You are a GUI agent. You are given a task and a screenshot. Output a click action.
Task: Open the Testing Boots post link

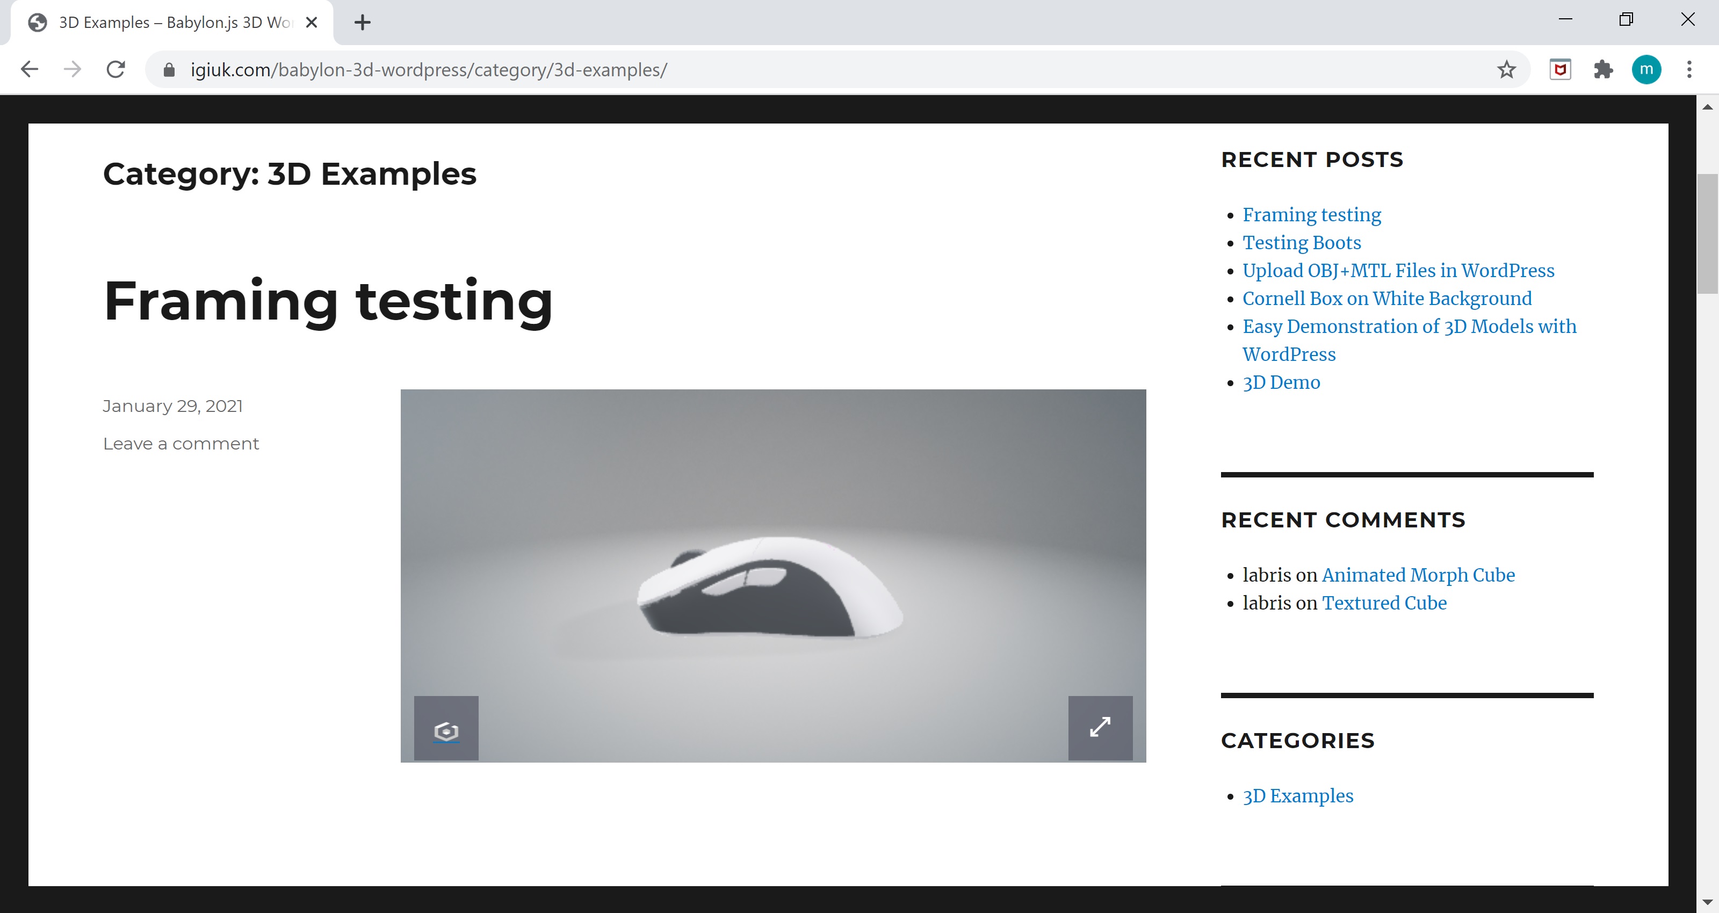tap(1301, 242)
